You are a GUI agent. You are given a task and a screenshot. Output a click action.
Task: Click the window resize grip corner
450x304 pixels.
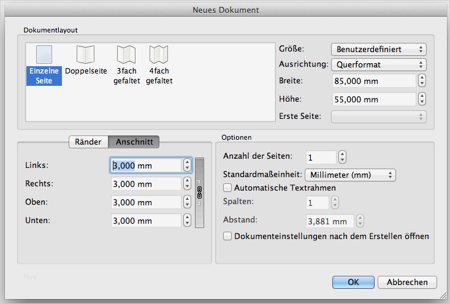pos(443,295)
